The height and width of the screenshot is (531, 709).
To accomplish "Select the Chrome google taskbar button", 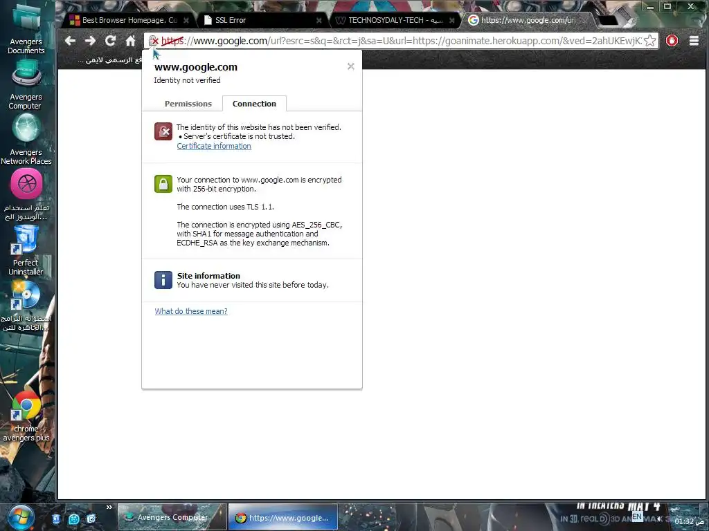I will point(283,517).
